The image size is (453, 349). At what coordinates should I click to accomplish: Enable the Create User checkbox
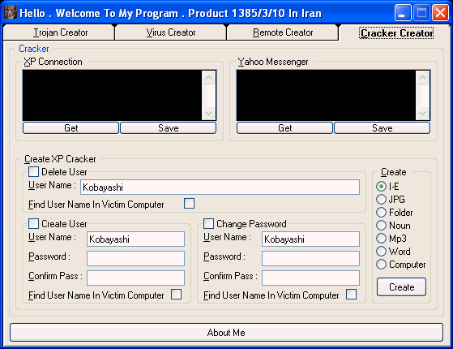(33, 223)
